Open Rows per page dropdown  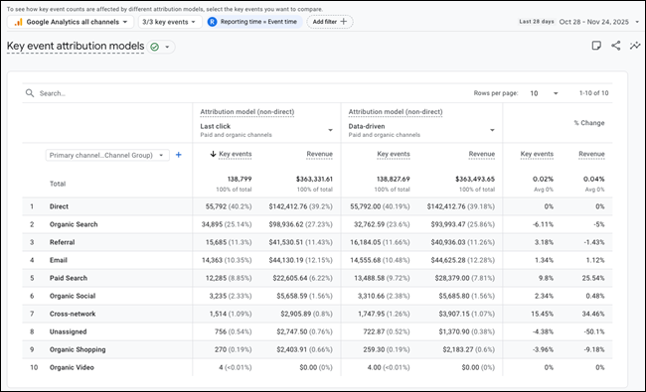point(544,93)
